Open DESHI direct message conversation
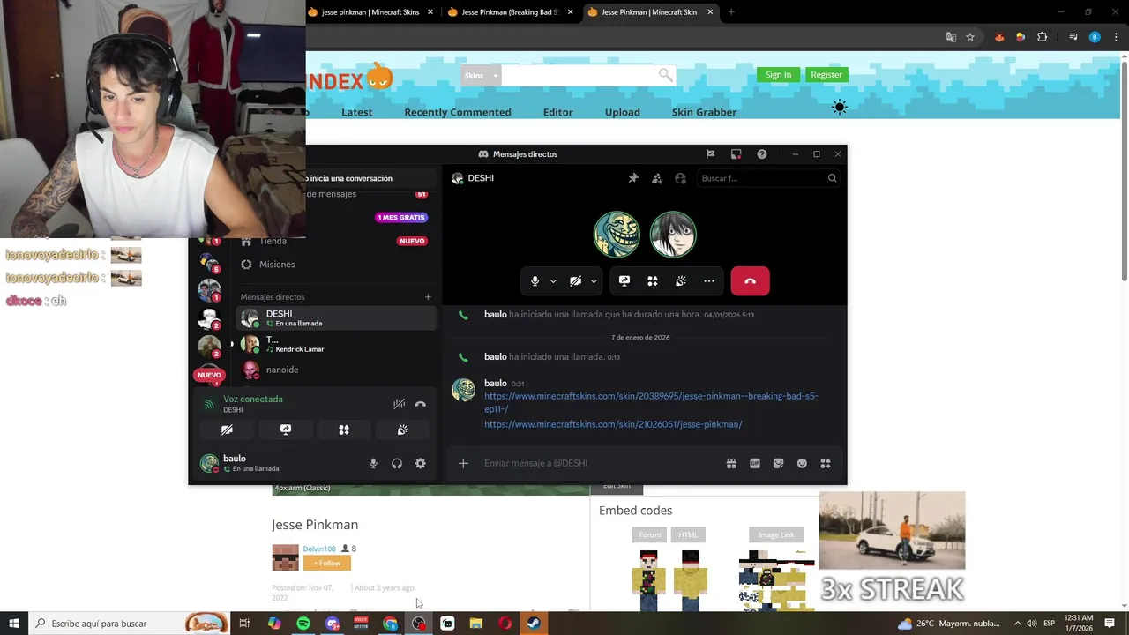 tap(336, 318)
